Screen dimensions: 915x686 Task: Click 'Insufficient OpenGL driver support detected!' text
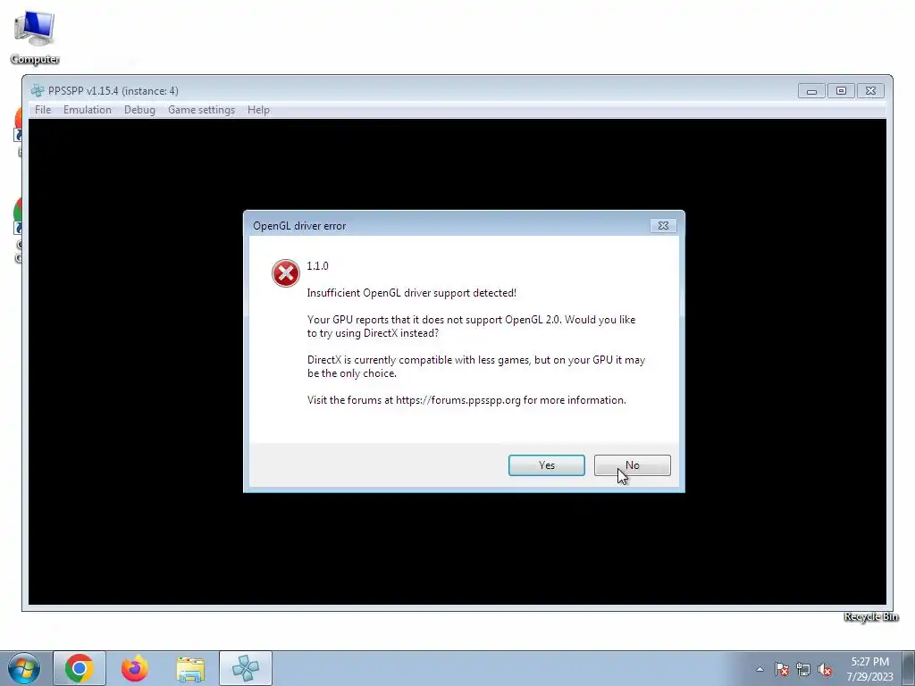tap(411, 293)
